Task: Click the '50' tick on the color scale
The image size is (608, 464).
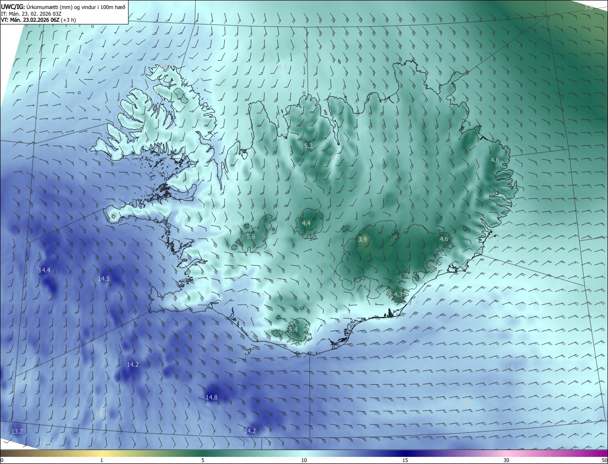Action: [x=604, y=460]
